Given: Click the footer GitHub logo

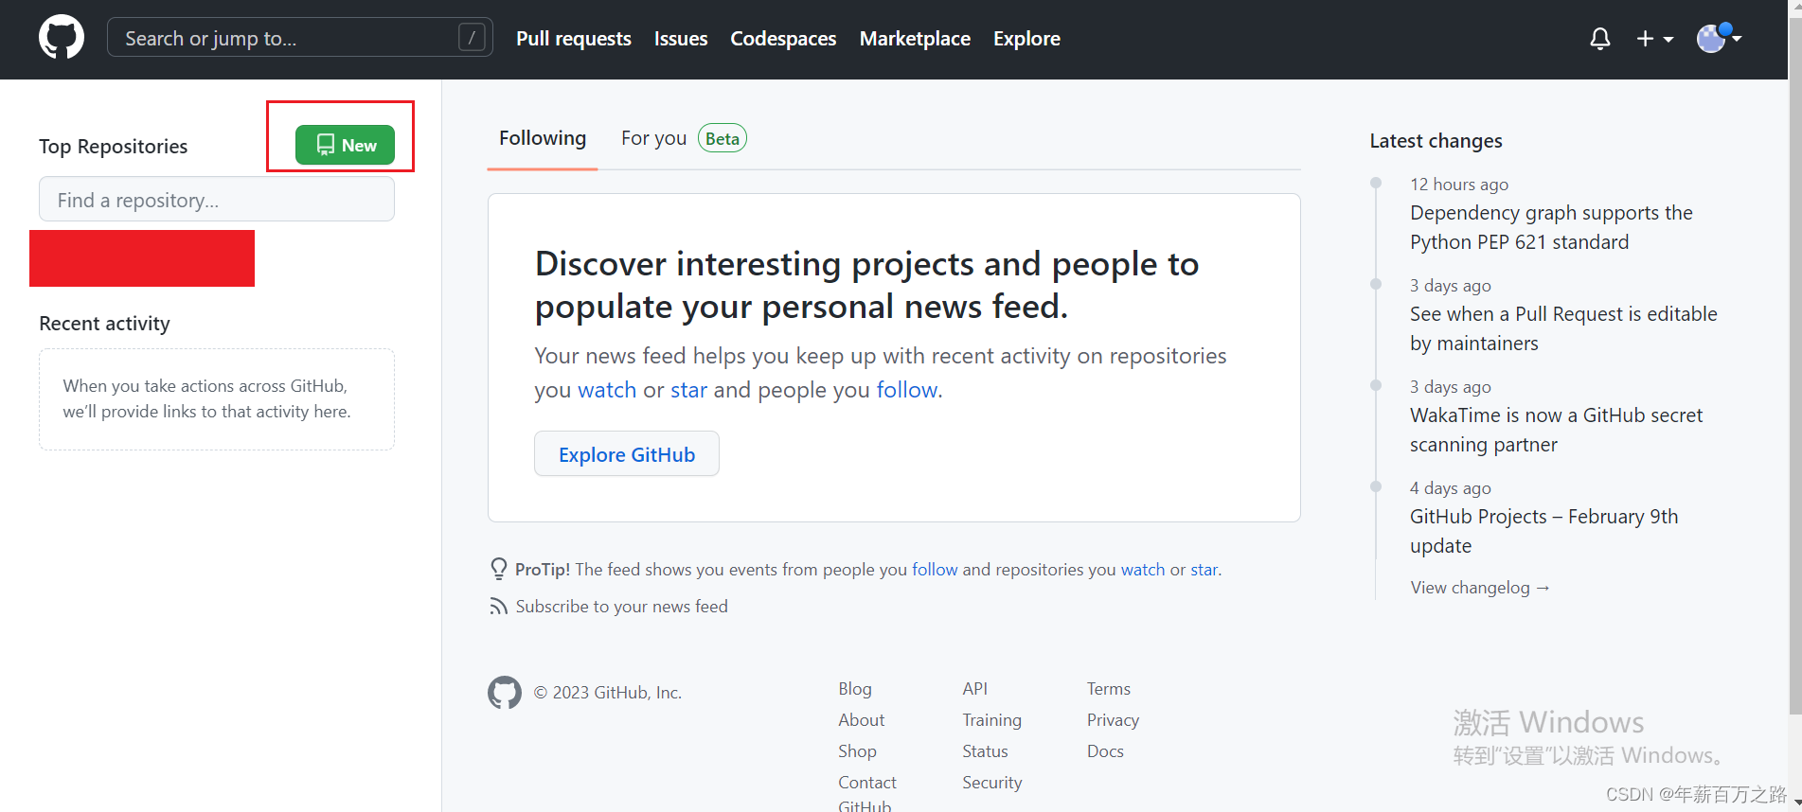Looking at the screenshot, I should click(504, 693).
